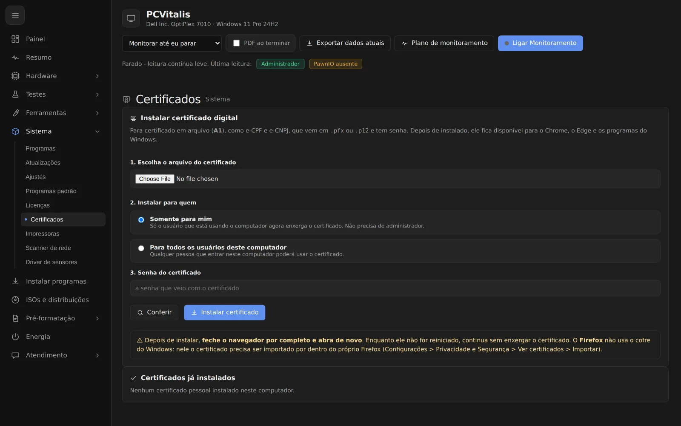The image size is (681, 426).
Task: Open Scanner de rede submenu item
Action: coord(63,248)
